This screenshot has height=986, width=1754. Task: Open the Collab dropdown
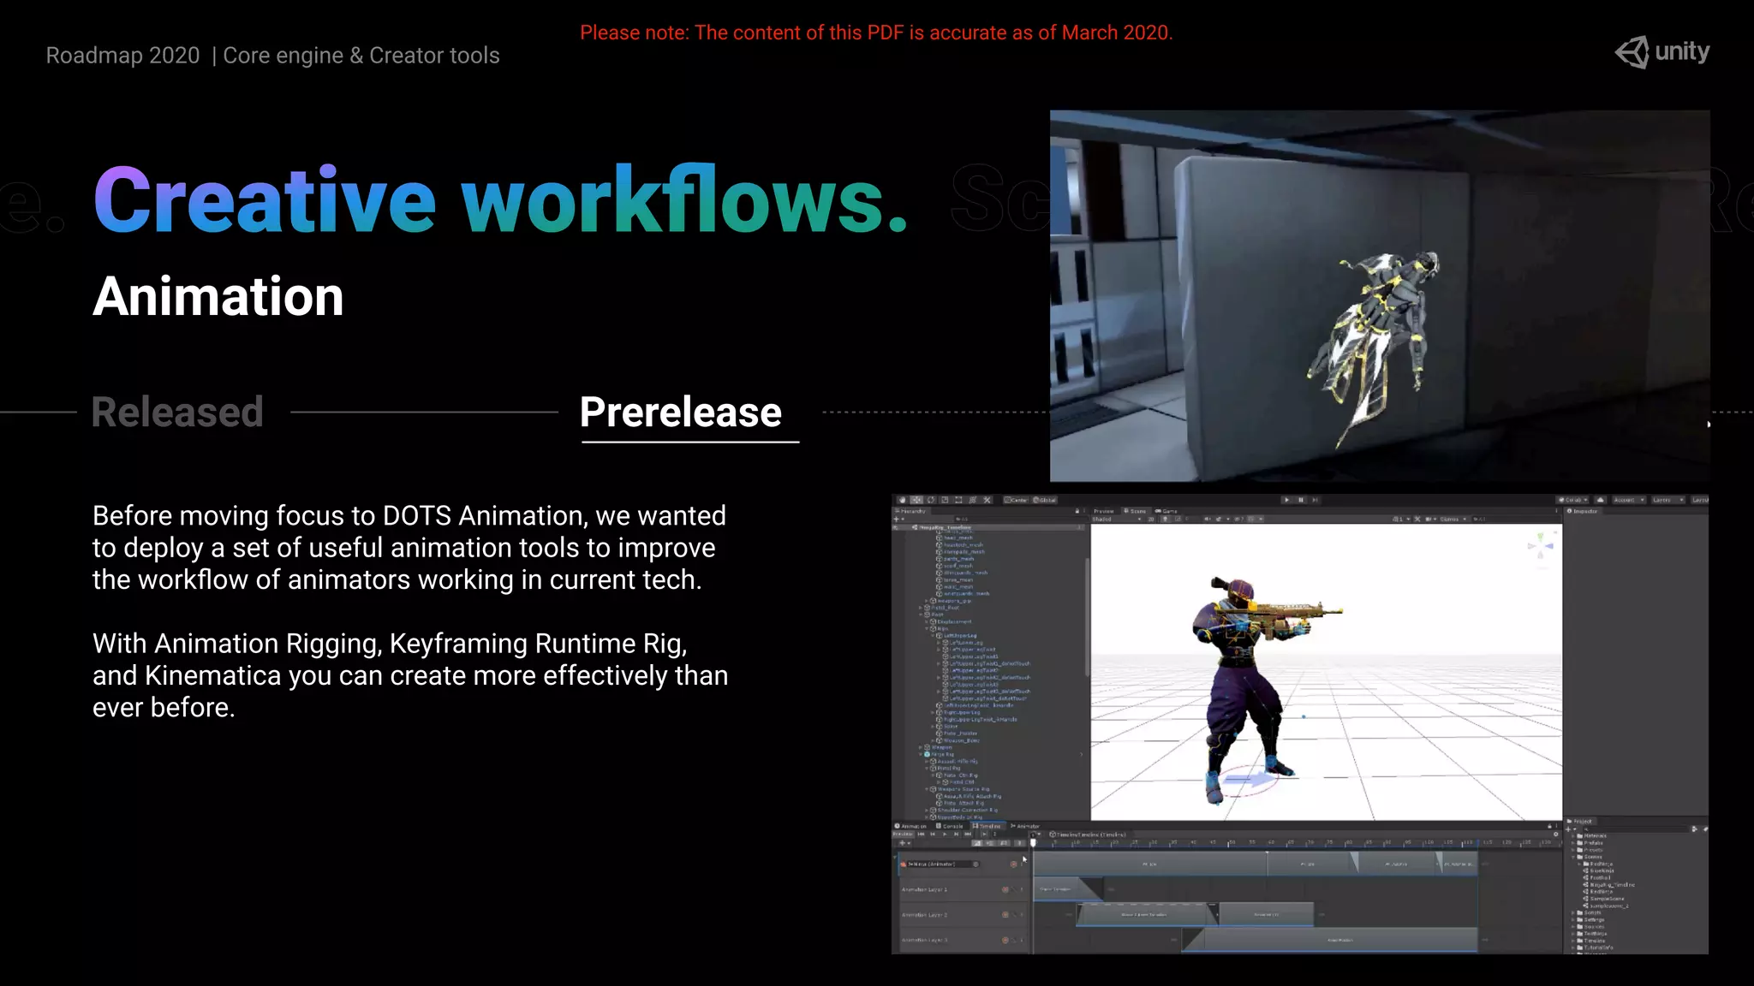pyautogui.click(x=1572, y=500)
